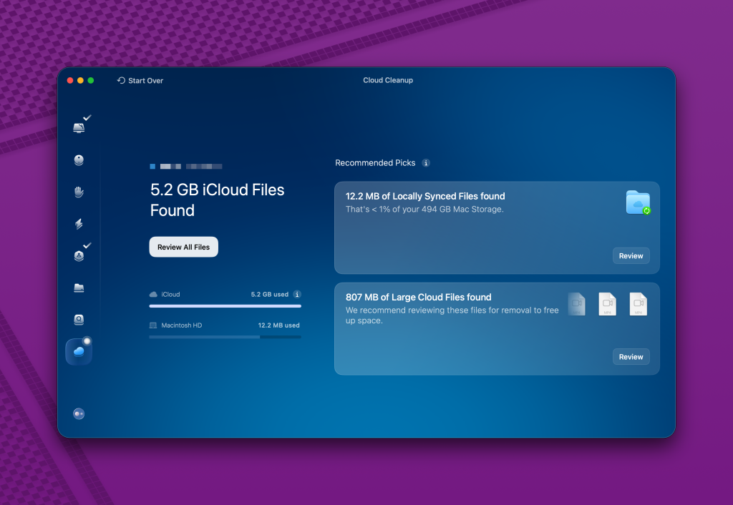Review the Locally Synced Files
Image resolution: width=733 pixels, height=505 pixels.
(x=631, y=255)
